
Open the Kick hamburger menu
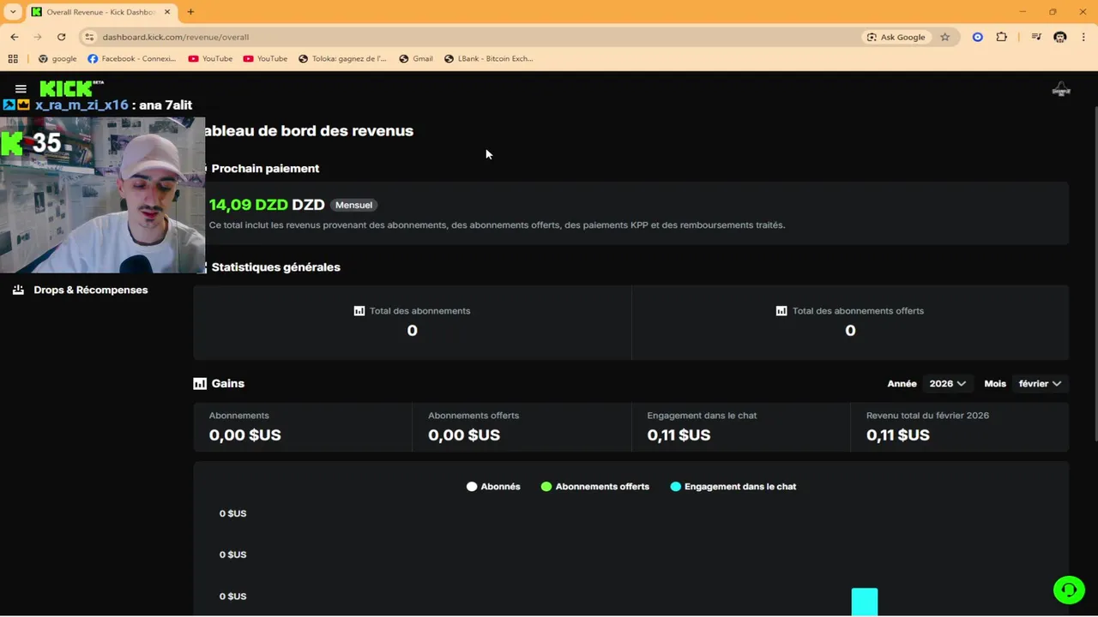click(x=21, y=89)
